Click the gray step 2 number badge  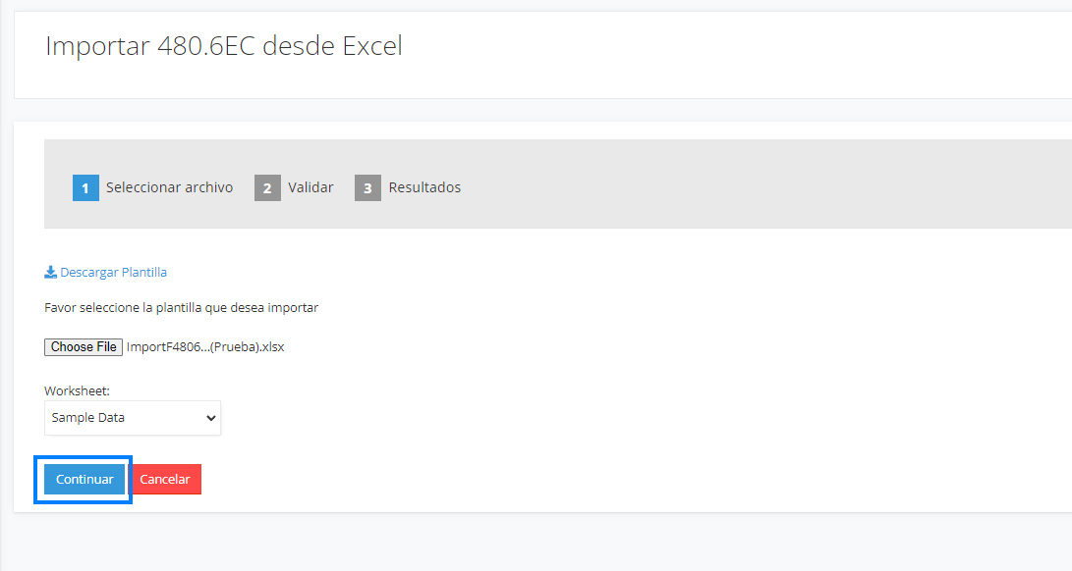[x=267, y=187]
